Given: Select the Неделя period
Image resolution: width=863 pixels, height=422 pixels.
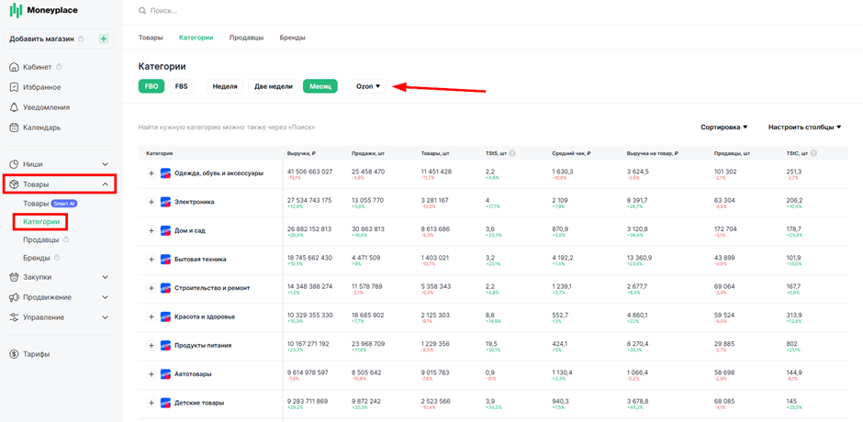Looking at the screenshot, I should point(225,86).
